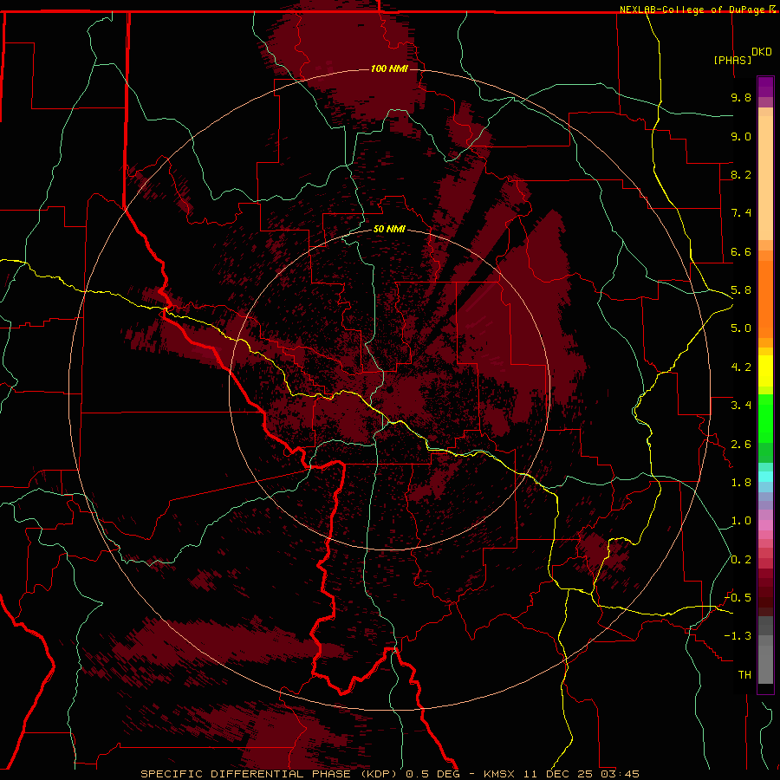Click the 9.8 value on the color scale
The width and height of the screenshot is (780, 780).
[741, 97]
